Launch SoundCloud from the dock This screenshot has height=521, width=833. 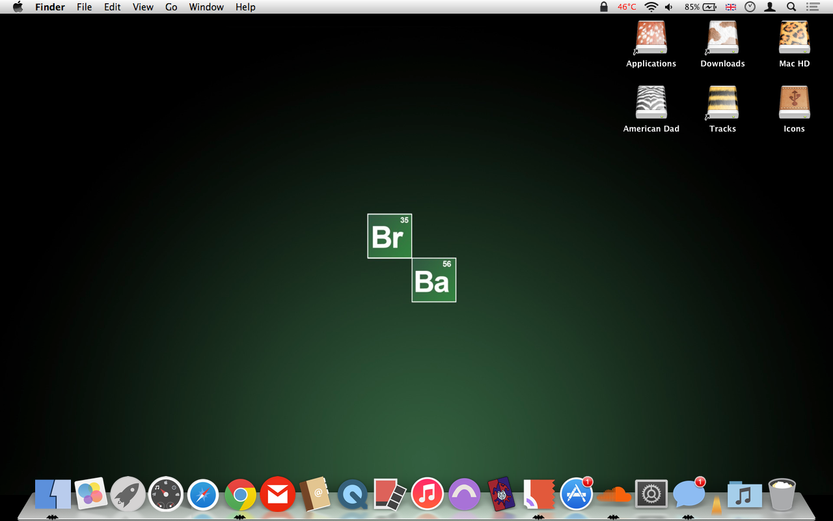click(x=614, y=495)
